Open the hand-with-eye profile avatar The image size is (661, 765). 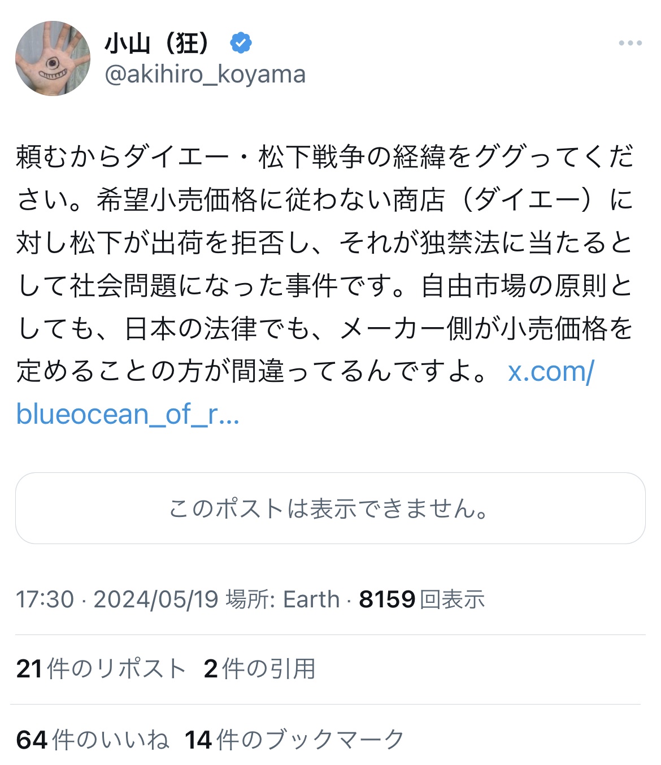53,58
